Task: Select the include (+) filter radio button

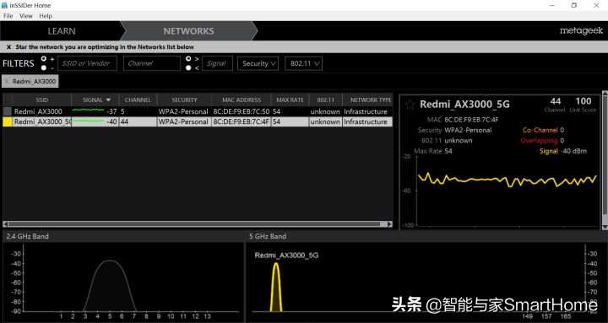Action: 43,59
